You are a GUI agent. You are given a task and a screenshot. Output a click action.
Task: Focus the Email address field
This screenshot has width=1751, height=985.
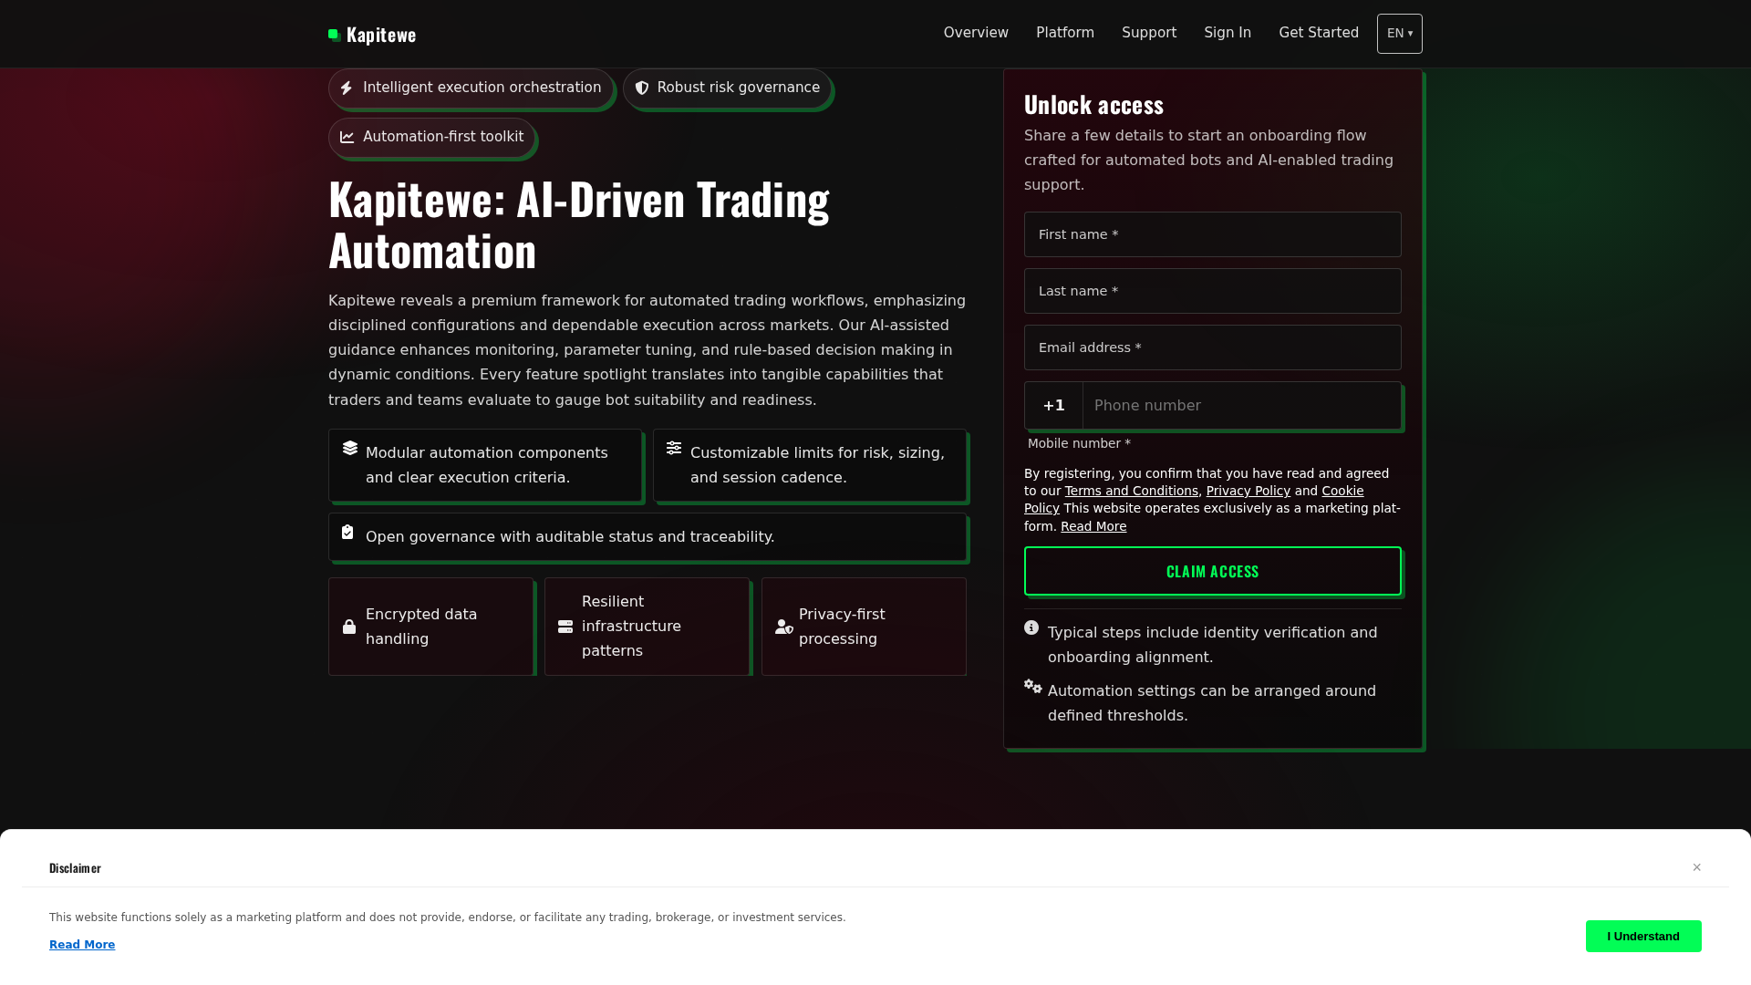click(x=1213, y=347)
